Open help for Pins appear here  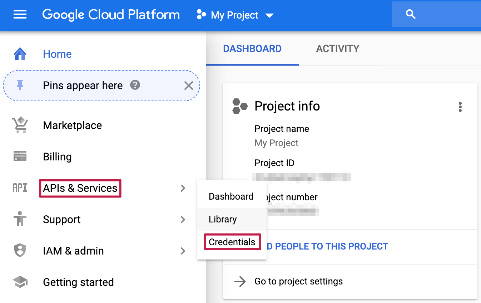(135, 85)
